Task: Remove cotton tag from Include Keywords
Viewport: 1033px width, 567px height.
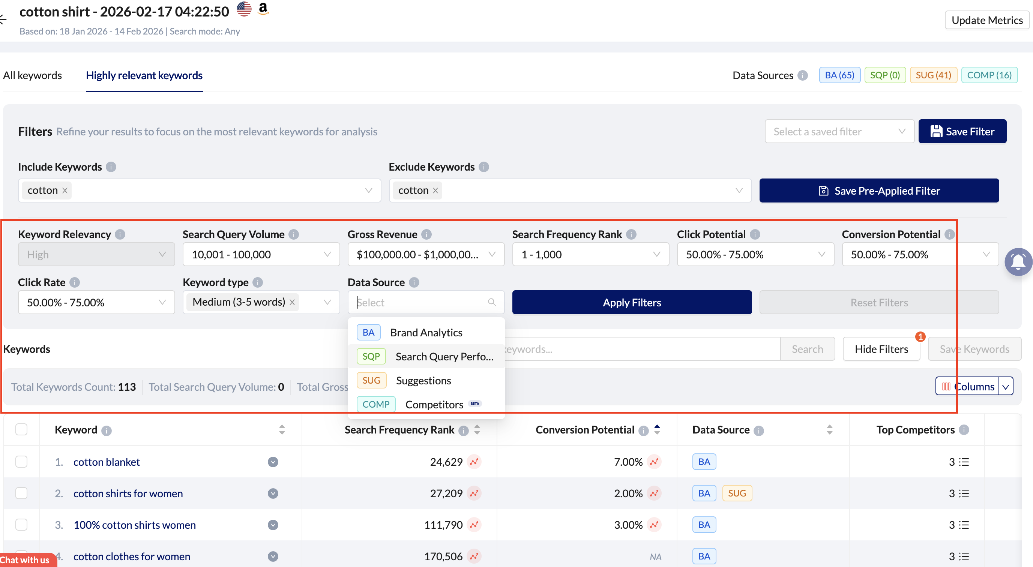Action: 65,190
